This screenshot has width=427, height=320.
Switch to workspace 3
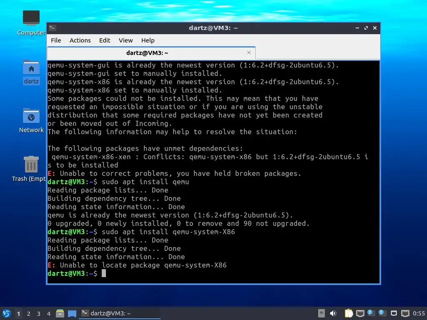(x=39, y=314)
